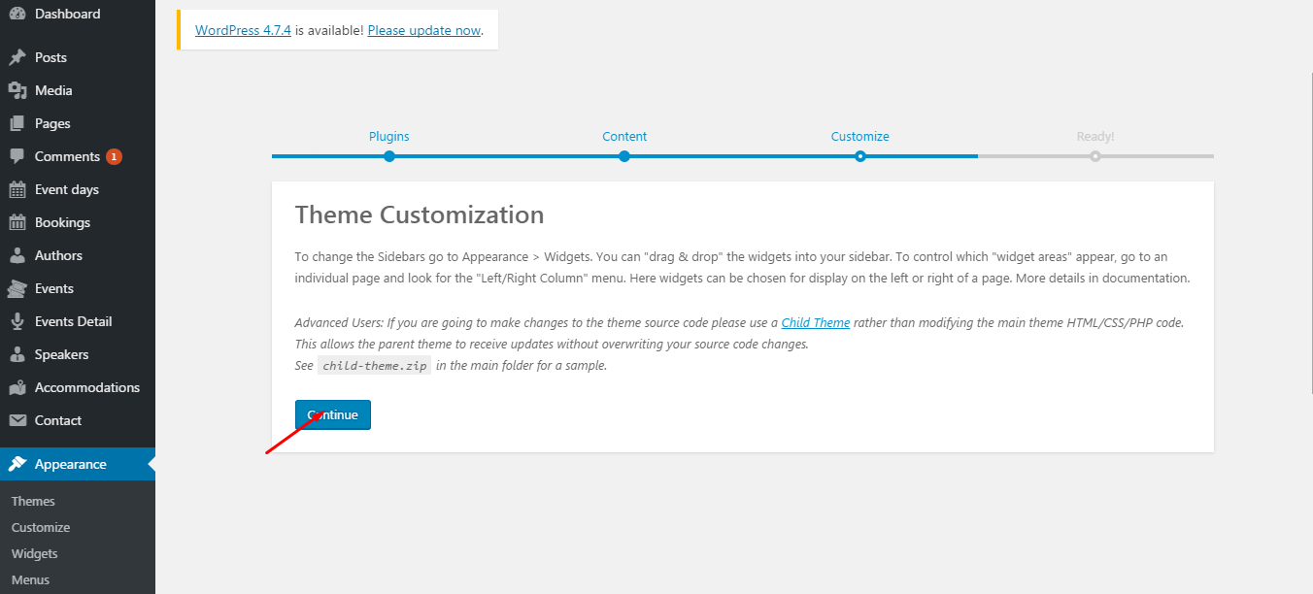The height and width of the screenshot is (594, 1313).
Task: Click the Media icon in sidebar
Action: pyautogui.click(x=17, y=90)
